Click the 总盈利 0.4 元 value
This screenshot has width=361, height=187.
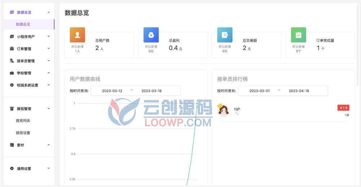pos(175,48)
